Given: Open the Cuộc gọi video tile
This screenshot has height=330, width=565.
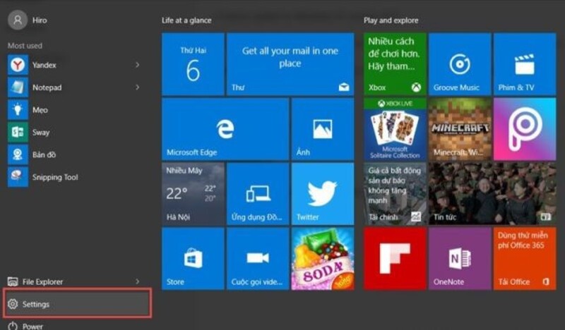Looking at the screenshot, I should (258, 258).
